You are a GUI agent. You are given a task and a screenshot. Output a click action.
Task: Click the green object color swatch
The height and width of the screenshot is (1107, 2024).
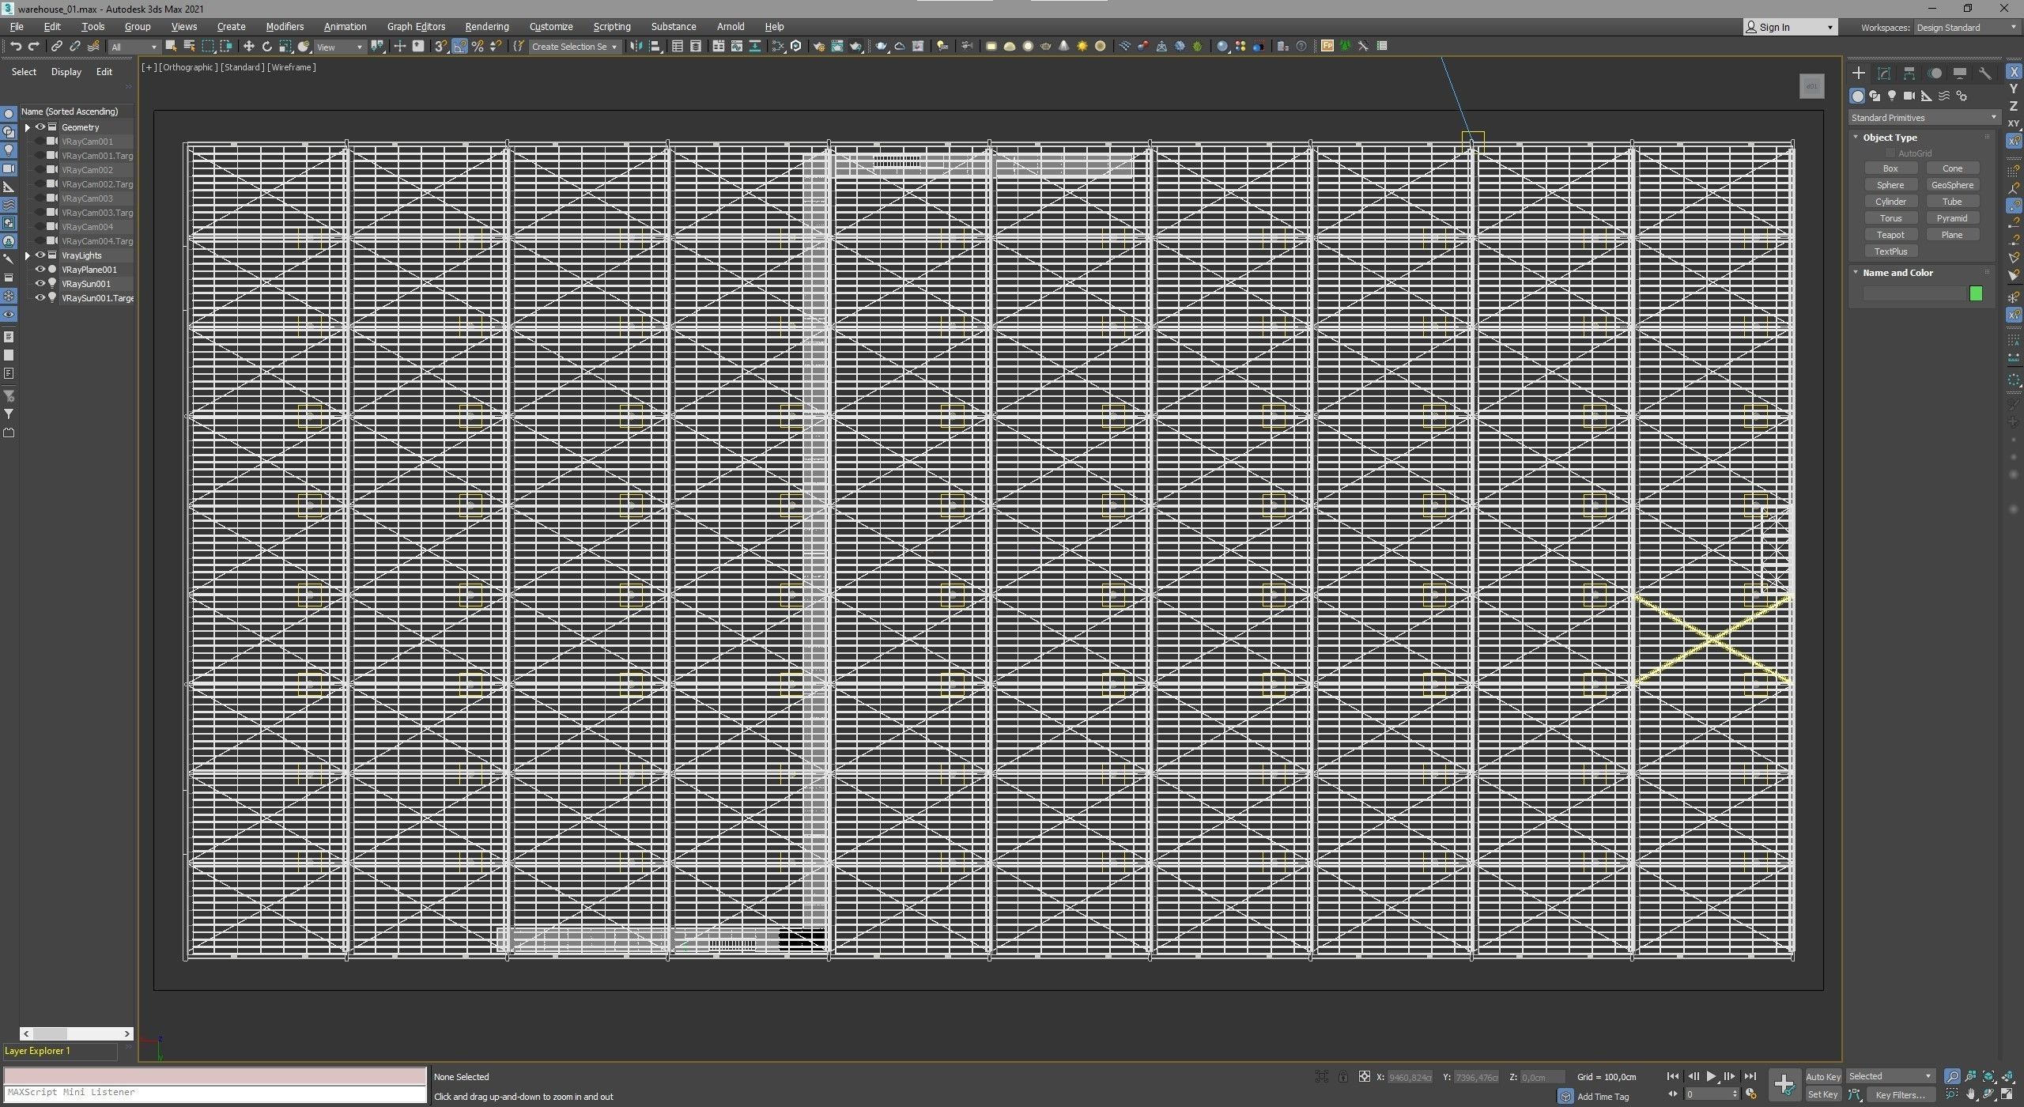(1976, 294)
